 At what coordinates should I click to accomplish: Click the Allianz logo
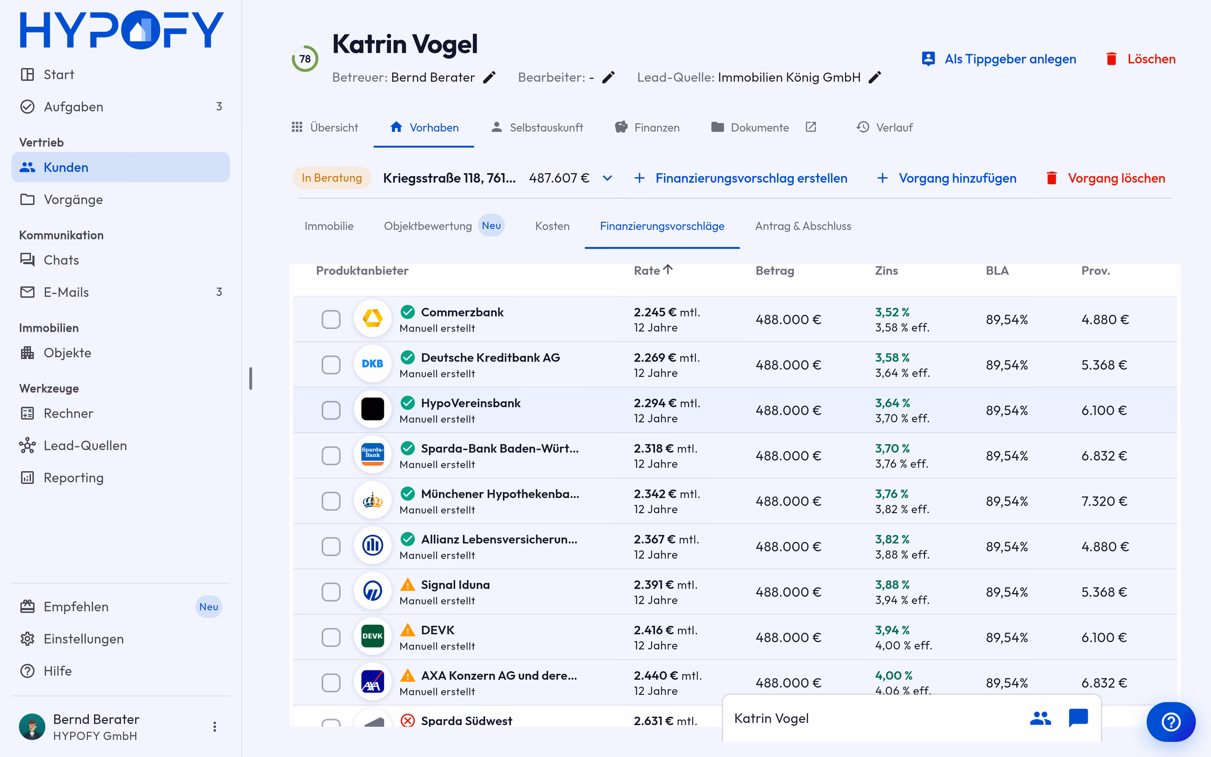pyautogui.click(x=372, y=546)
